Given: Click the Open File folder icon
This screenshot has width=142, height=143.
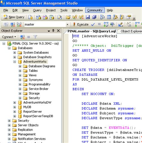Looking at the screenshot, I should tap(68, 17).
